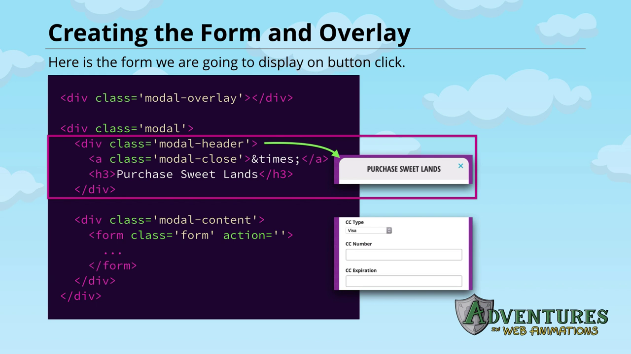Click the modal-overlay div code line

(x=176, y=98)
